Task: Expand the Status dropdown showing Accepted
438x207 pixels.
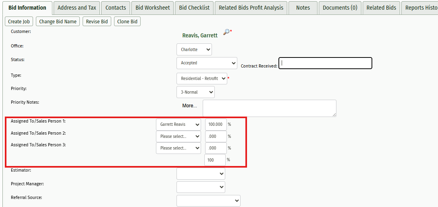Action: pyautogui.click(x=207, y=63)
